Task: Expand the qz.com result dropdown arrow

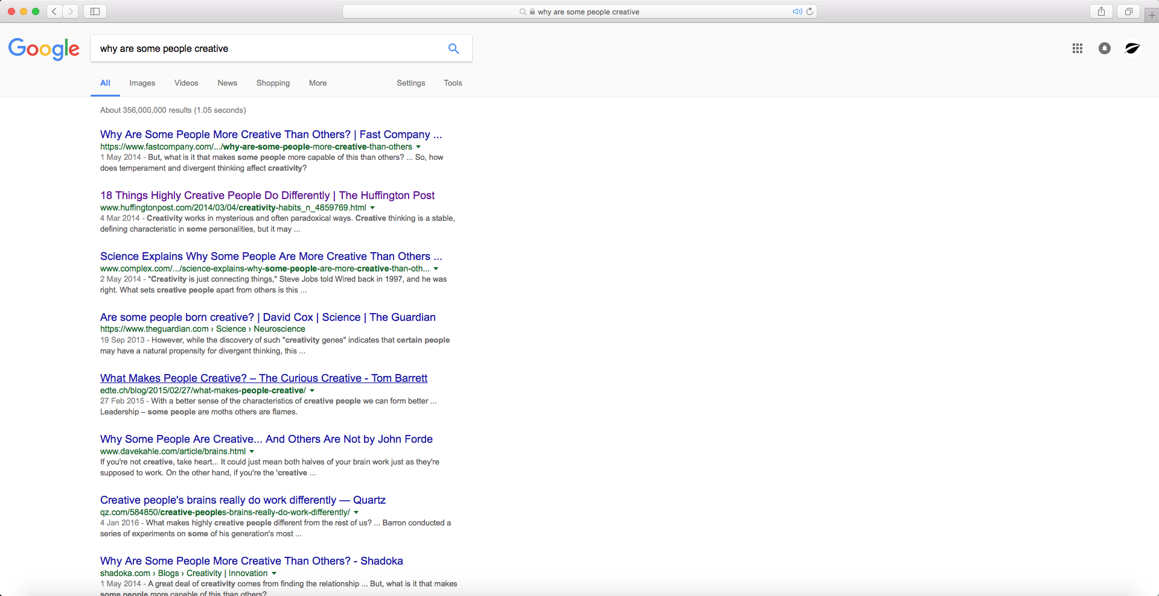Action: click(356, 513)
